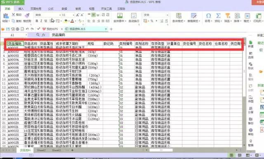
Task: Switch to the 插入 ribbon tab
Action: pos(21,9)
